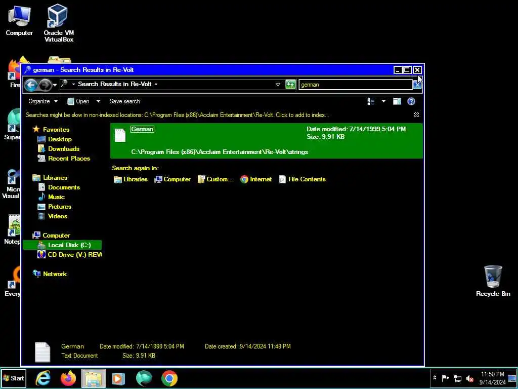Click into the 'german' search box
The width and height of the screenshot is (518, 389).
pos(355,85)
